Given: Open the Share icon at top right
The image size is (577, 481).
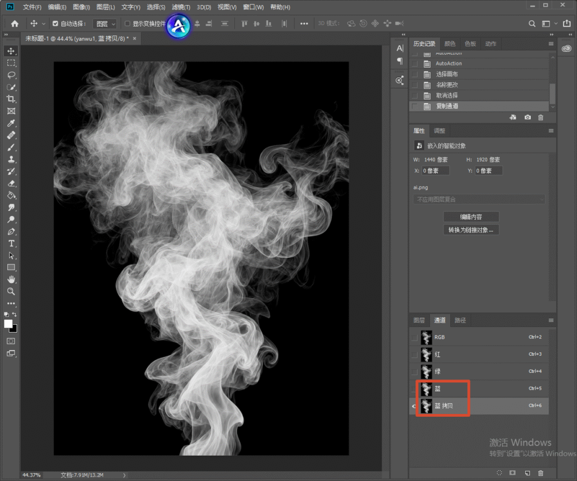Looking at the screenshot, I should tap(567, 23).
